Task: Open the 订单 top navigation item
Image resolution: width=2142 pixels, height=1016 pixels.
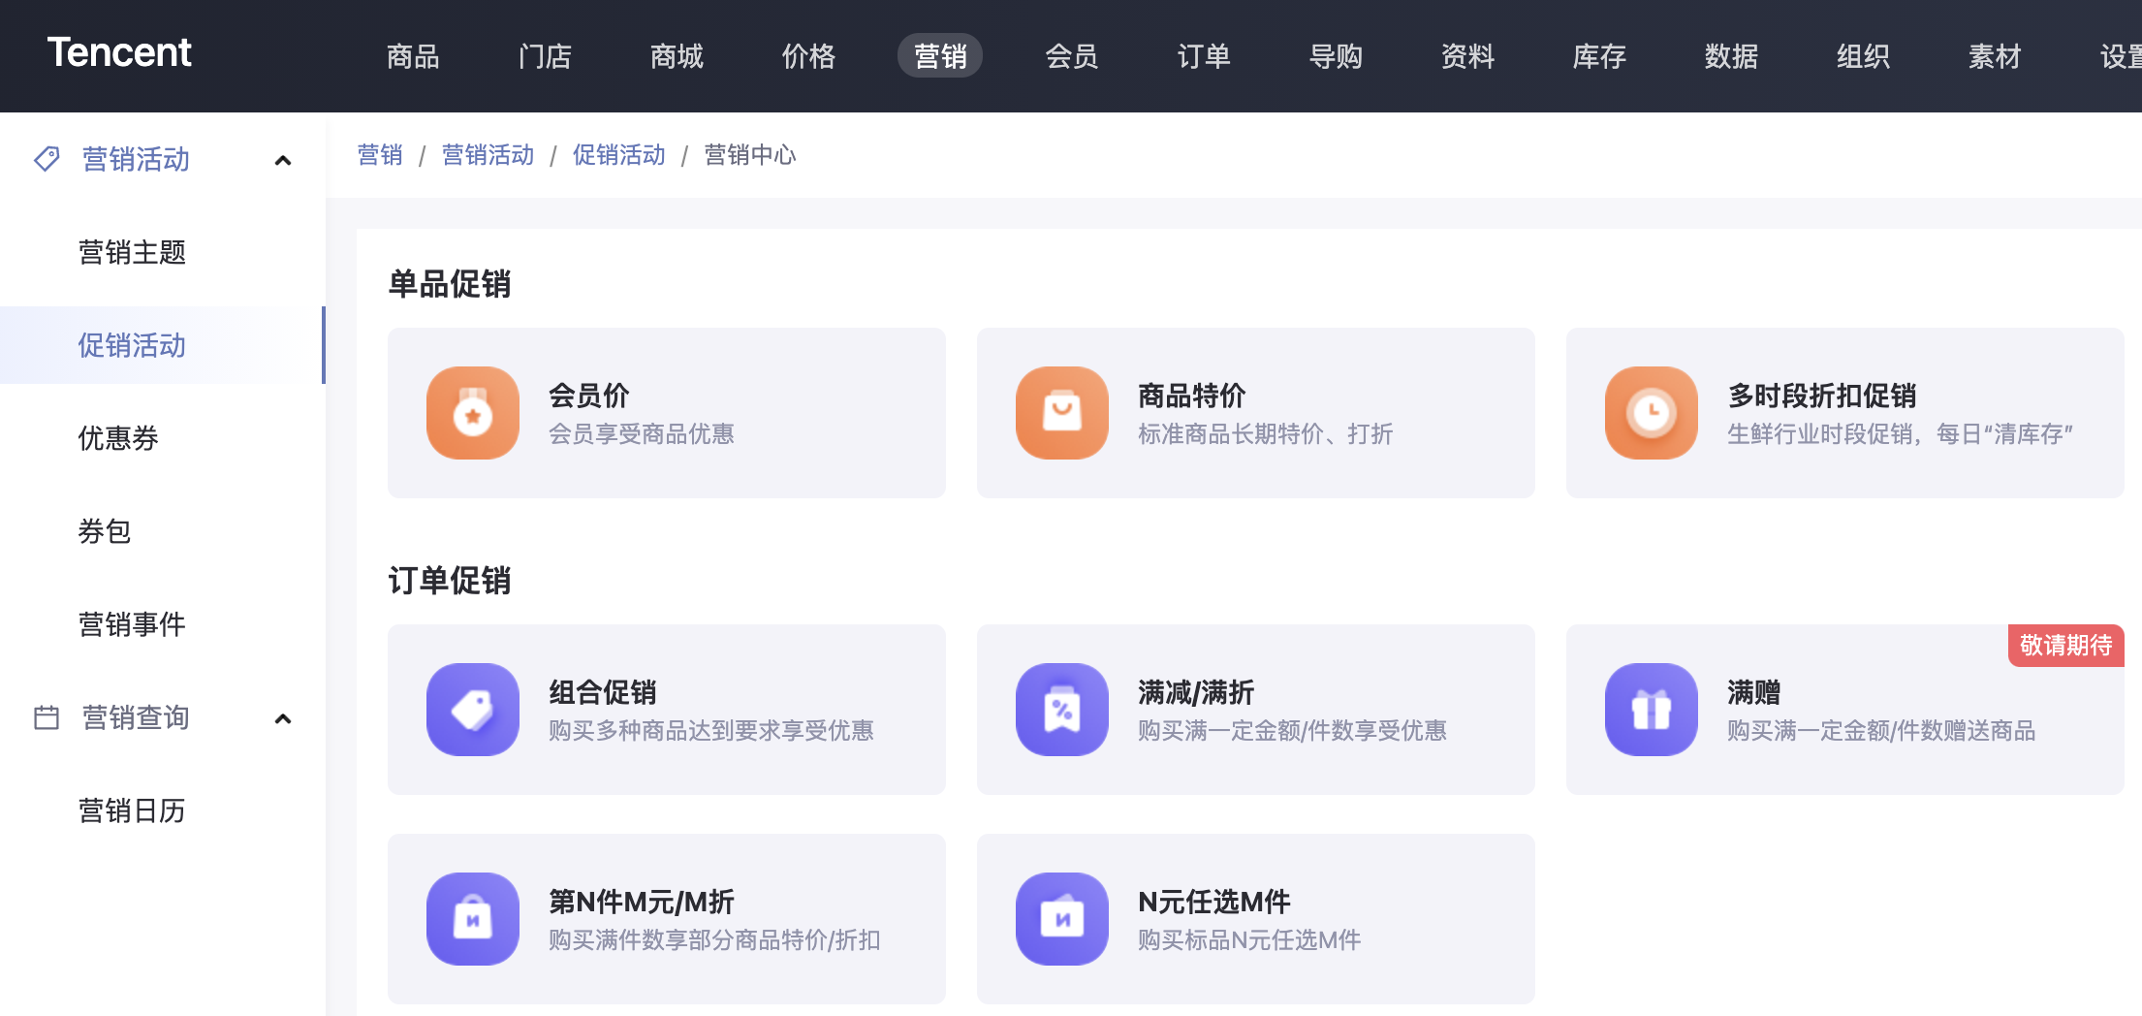Action: pos(1203,56)
